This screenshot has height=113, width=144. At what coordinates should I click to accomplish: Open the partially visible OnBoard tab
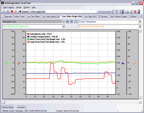pyautogui.click(x=133, y=16)
